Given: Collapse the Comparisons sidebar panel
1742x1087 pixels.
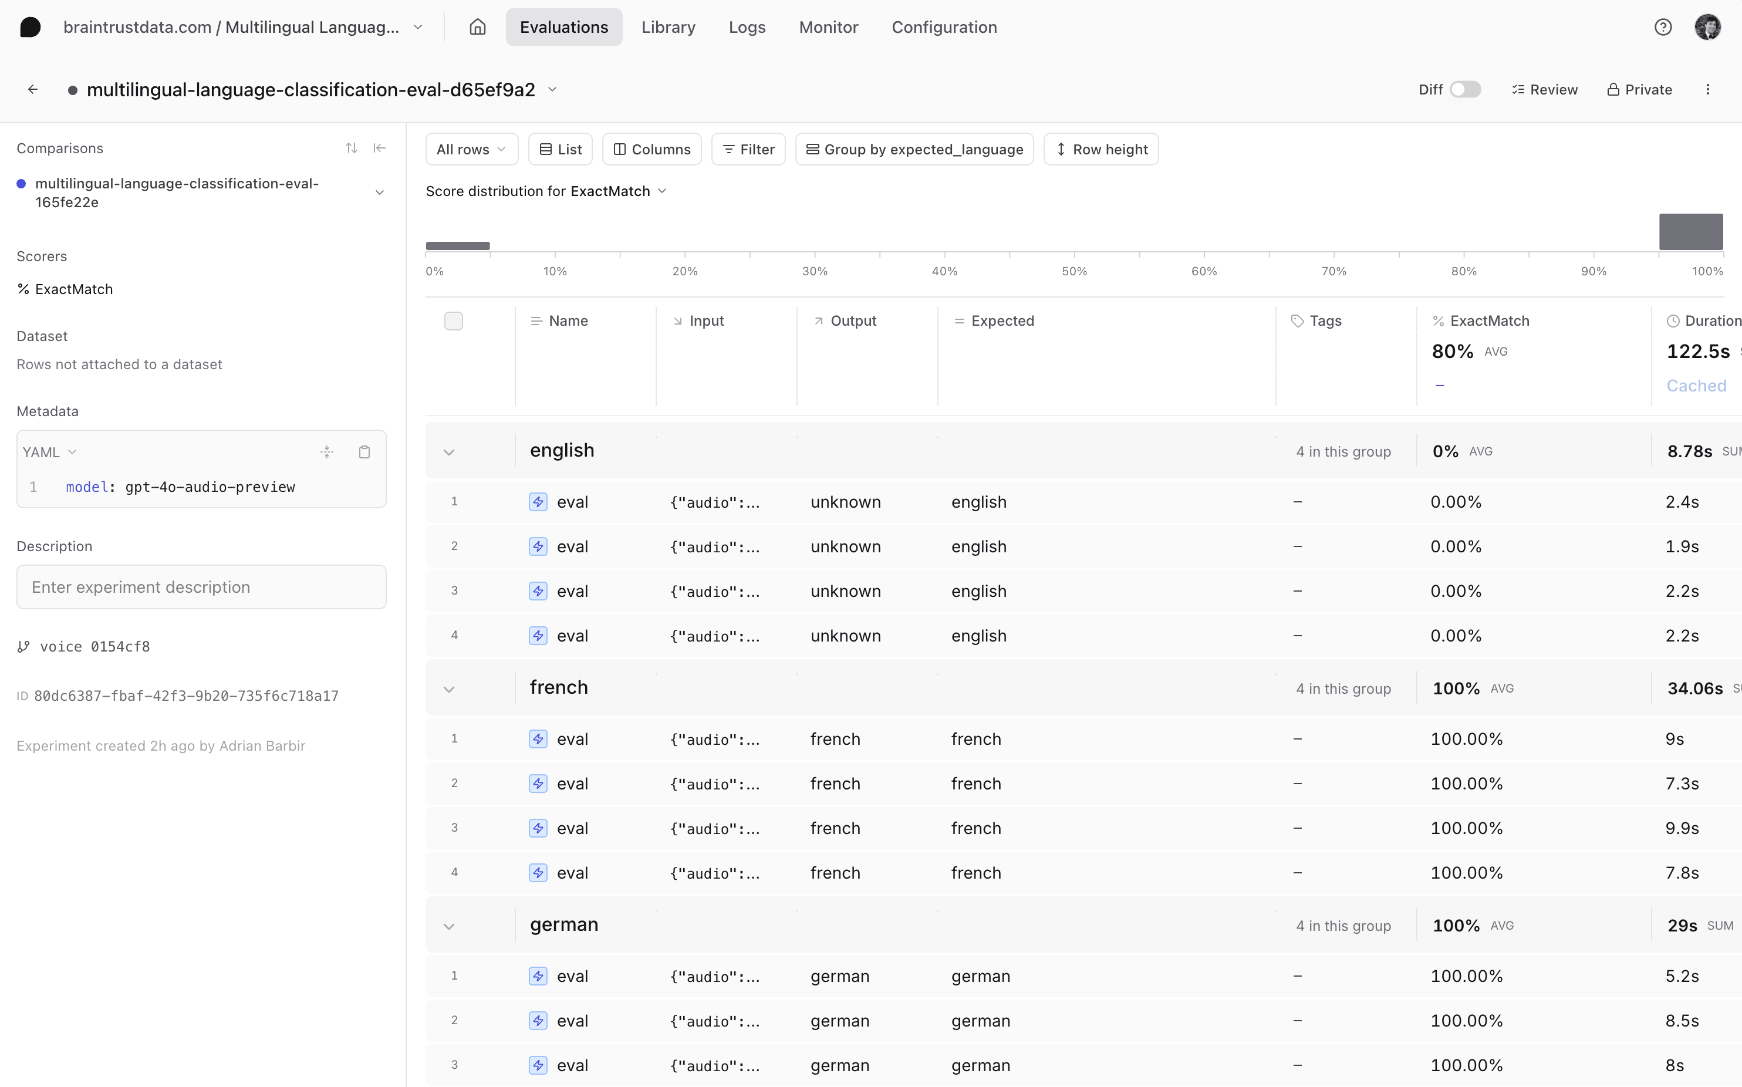Looking at the screenshot, I should pyautogui.click(x=380, y=147).
